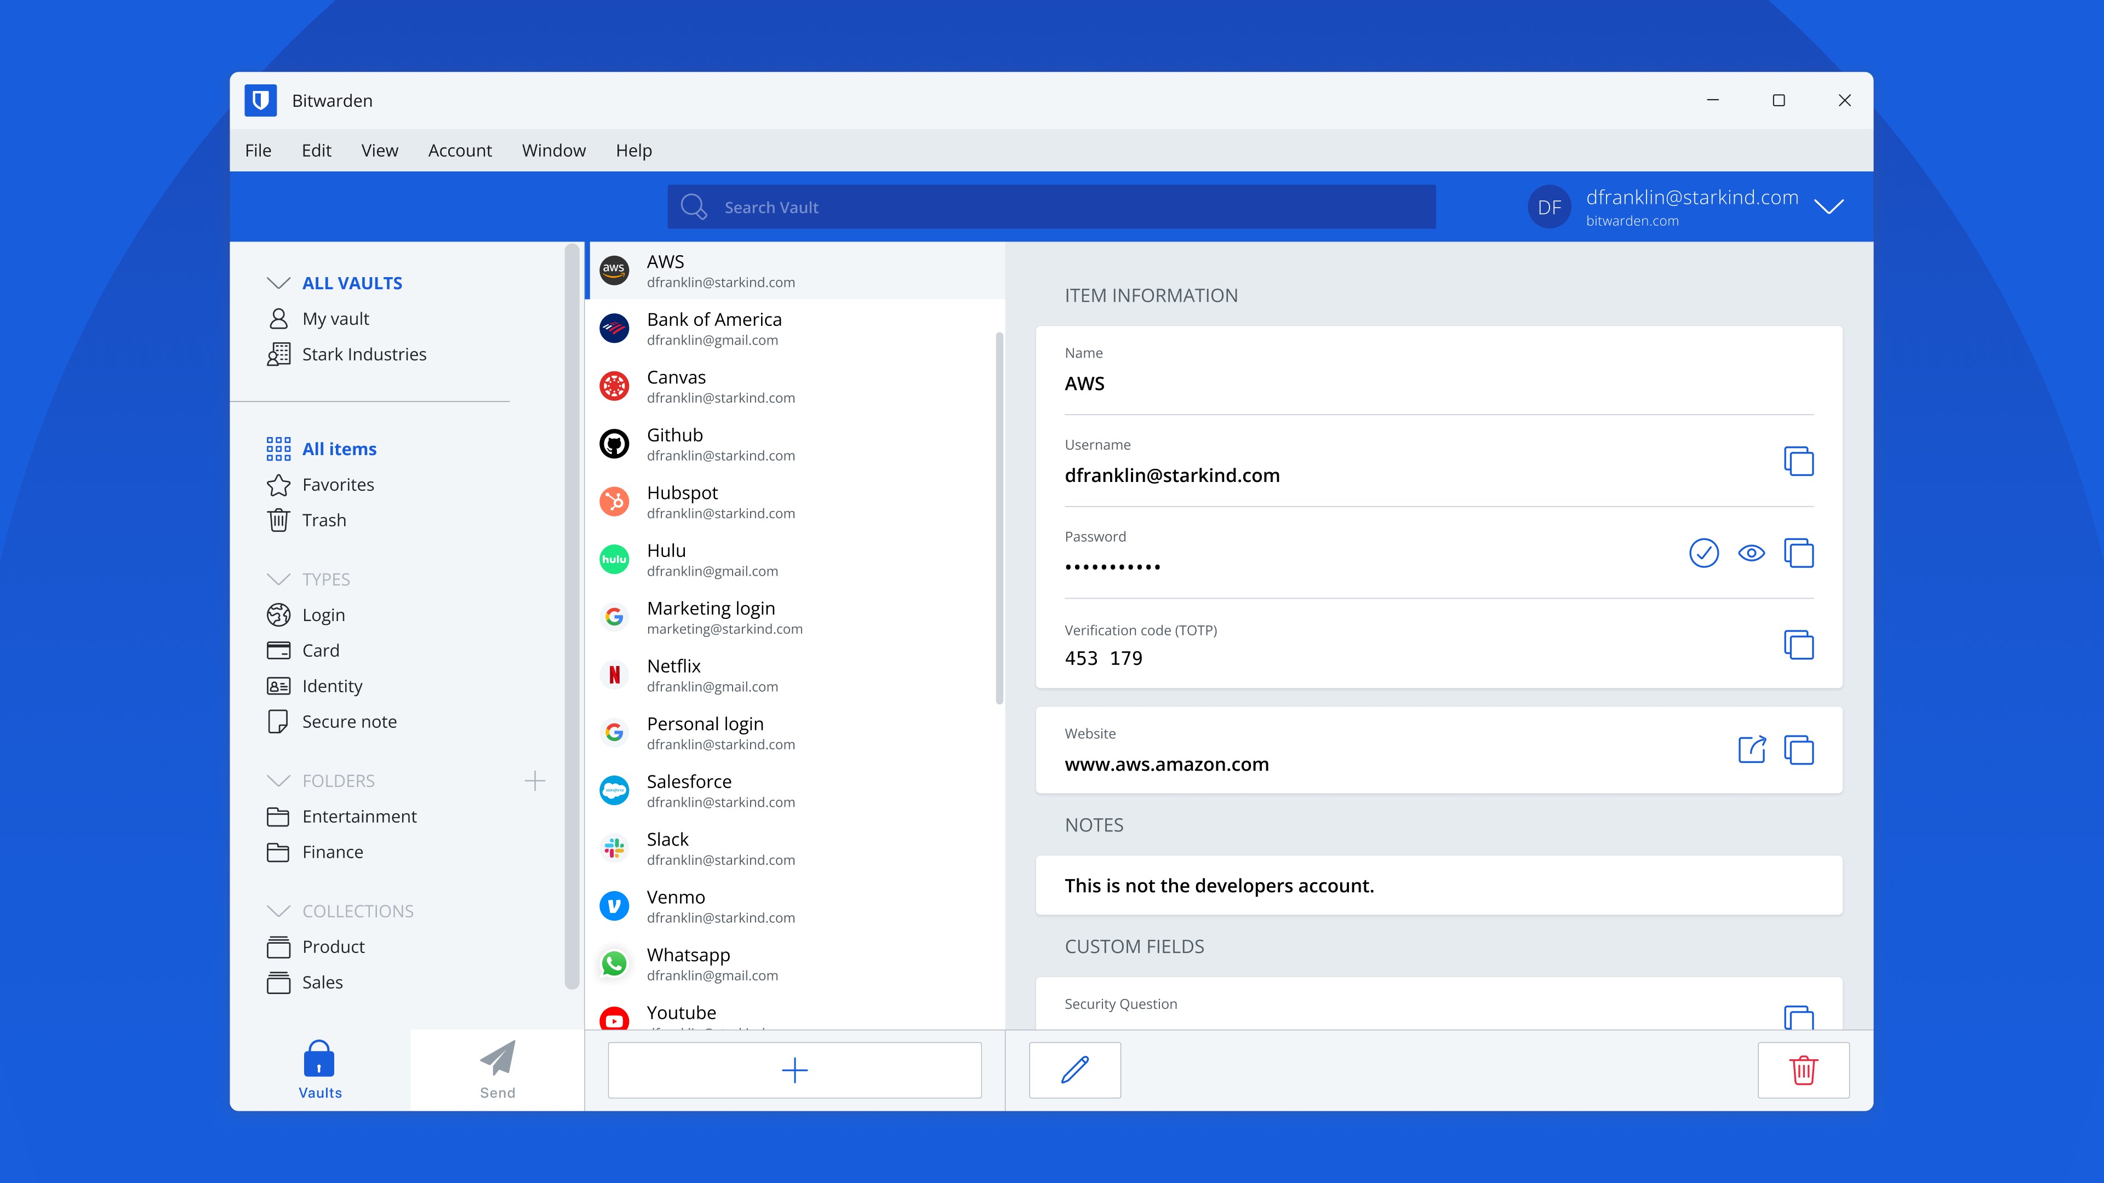Screen dimensions: 2104x1183
Task: Open the Account menu
Action: [460, 150]
